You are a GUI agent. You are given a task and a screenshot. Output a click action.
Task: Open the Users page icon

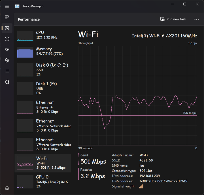[7, 60]
